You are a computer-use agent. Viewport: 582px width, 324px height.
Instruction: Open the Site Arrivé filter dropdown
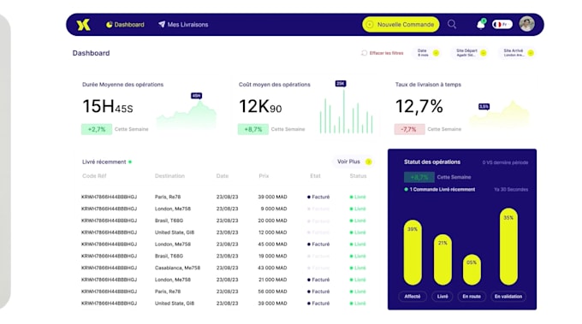pos(518,53)
